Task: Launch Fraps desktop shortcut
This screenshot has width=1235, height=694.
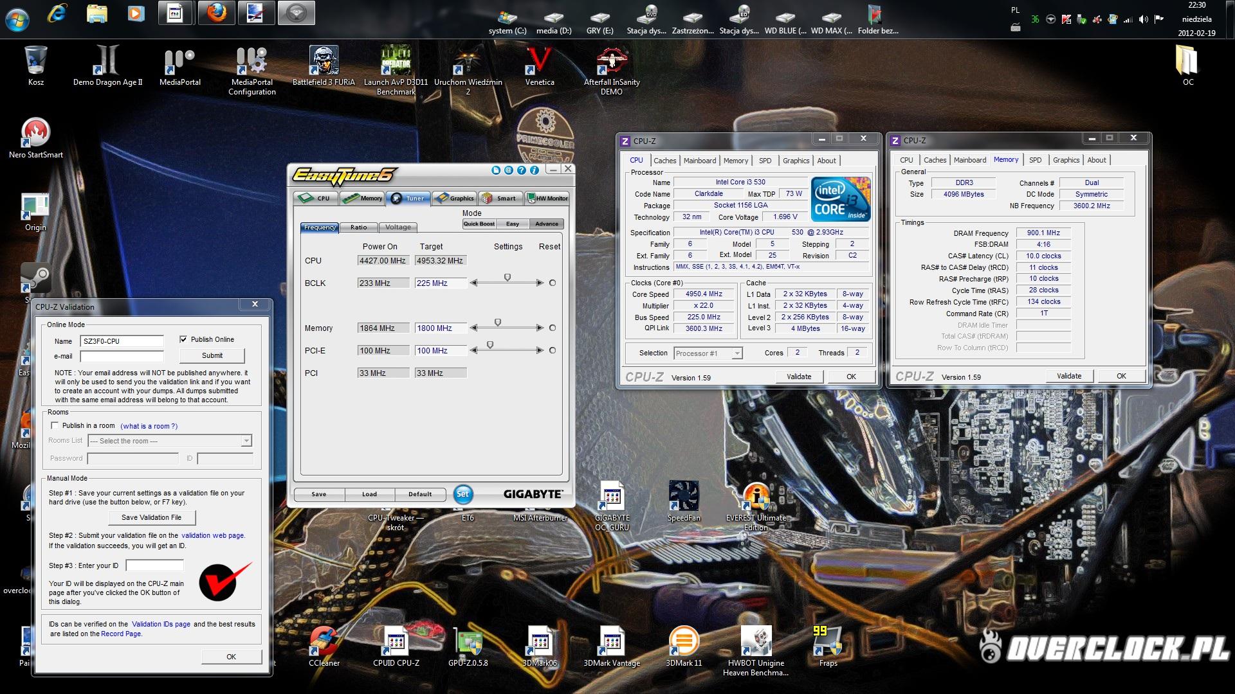Action: [x=828, y=646]
